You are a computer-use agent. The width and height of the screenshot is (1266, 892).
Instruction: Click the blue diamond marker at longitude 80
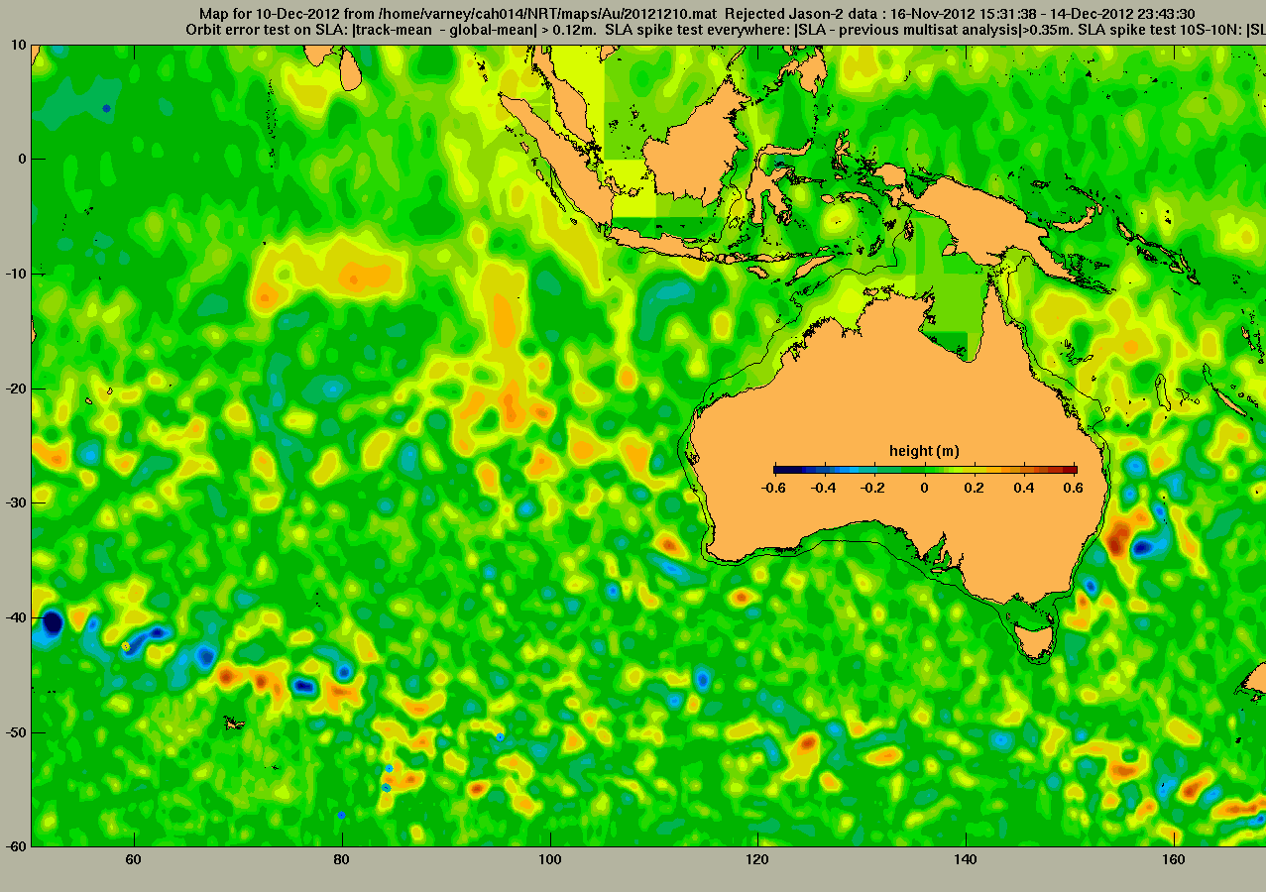click(x=341, y=815)
